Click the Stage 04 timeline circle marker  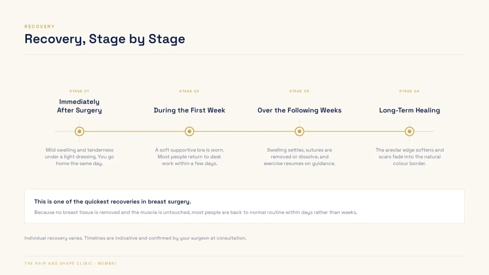(x=409, y=132)
